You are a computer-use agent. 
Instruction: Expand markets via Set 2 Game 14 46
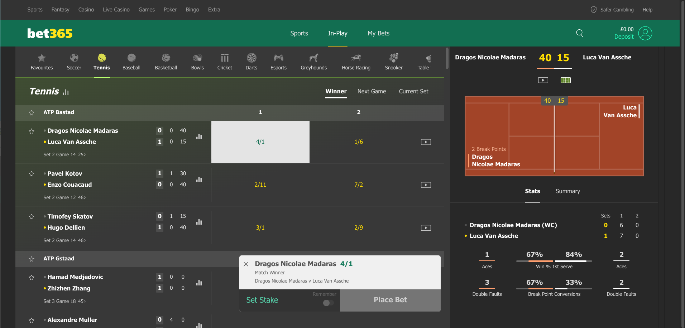(x=64, y=240)
